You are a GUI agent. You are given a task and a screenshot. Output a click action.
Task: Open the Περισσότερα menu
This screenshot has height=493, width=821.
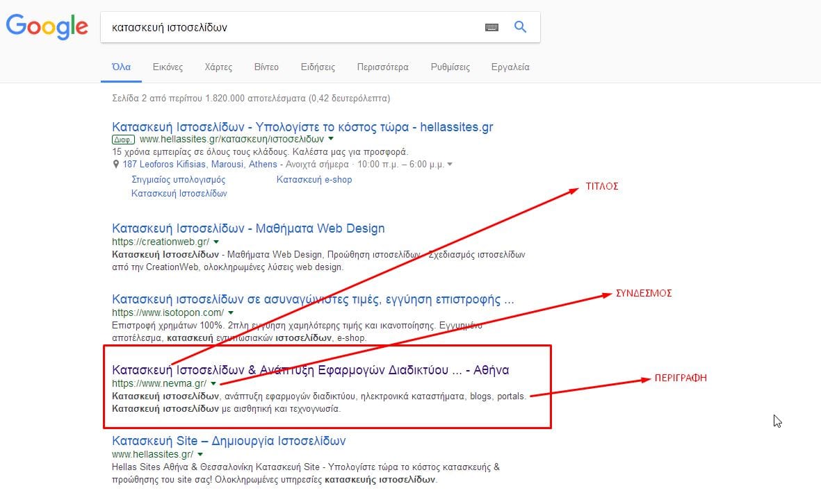click(383, 67)
